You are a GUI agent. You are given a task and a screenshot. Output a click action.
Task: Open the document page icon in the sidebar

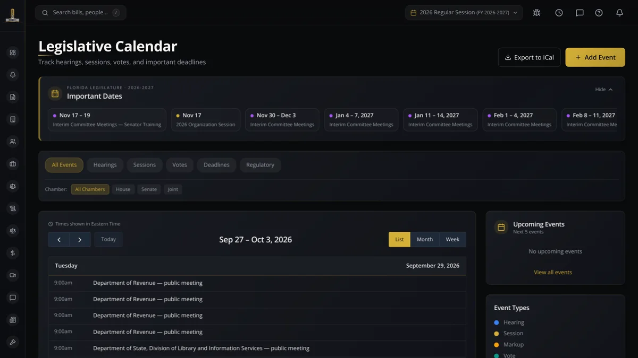13,97
